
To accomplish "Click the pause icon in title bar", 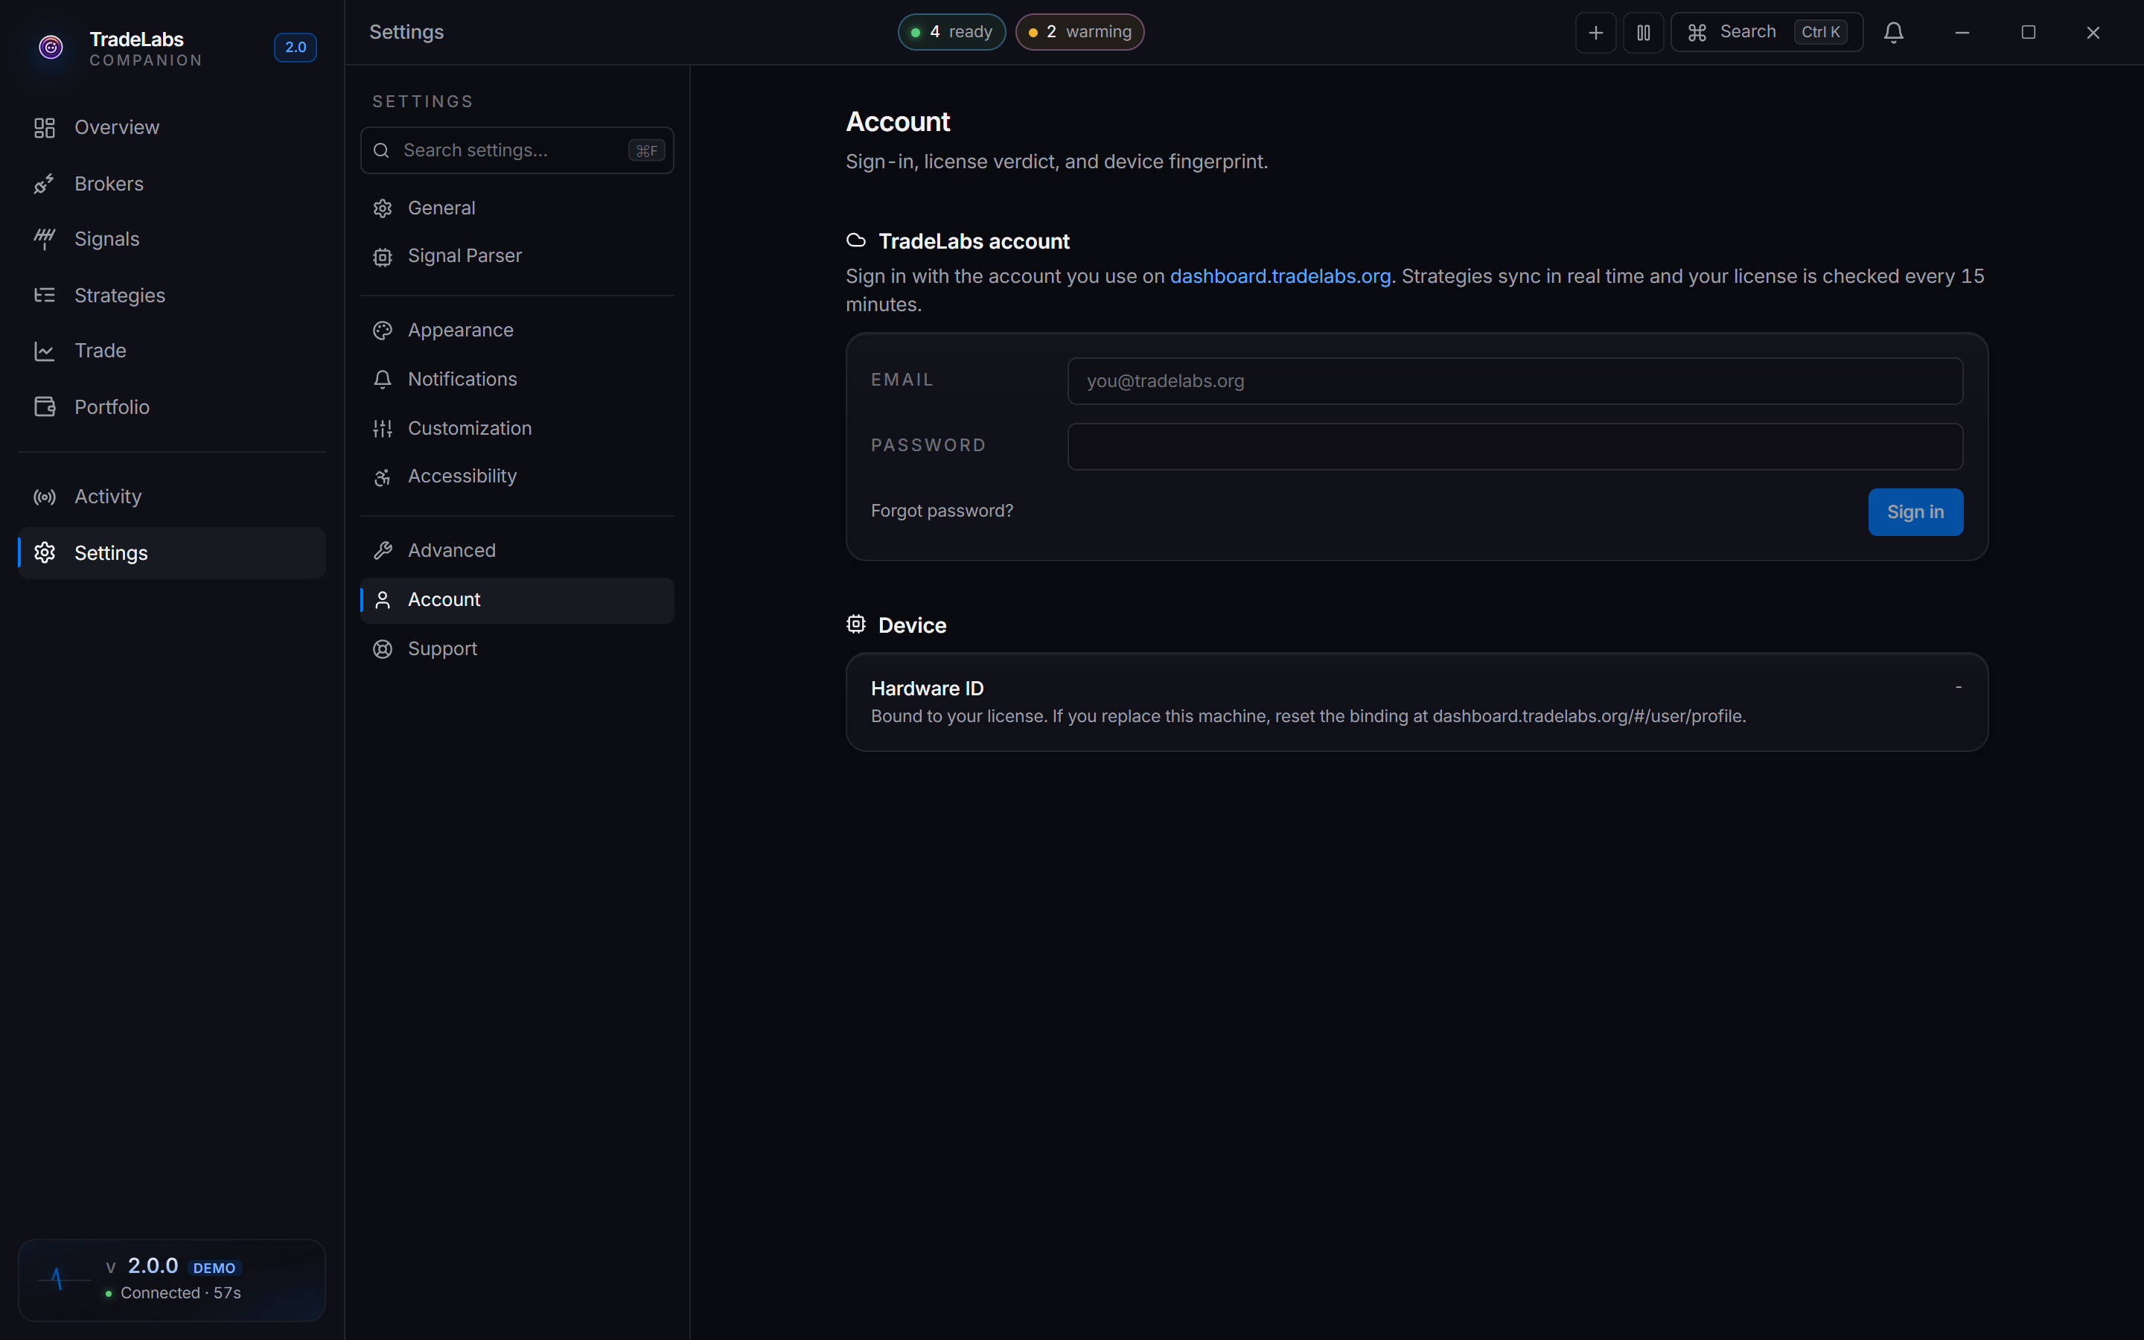I will pyautogui.click(x=1644, y=33).
